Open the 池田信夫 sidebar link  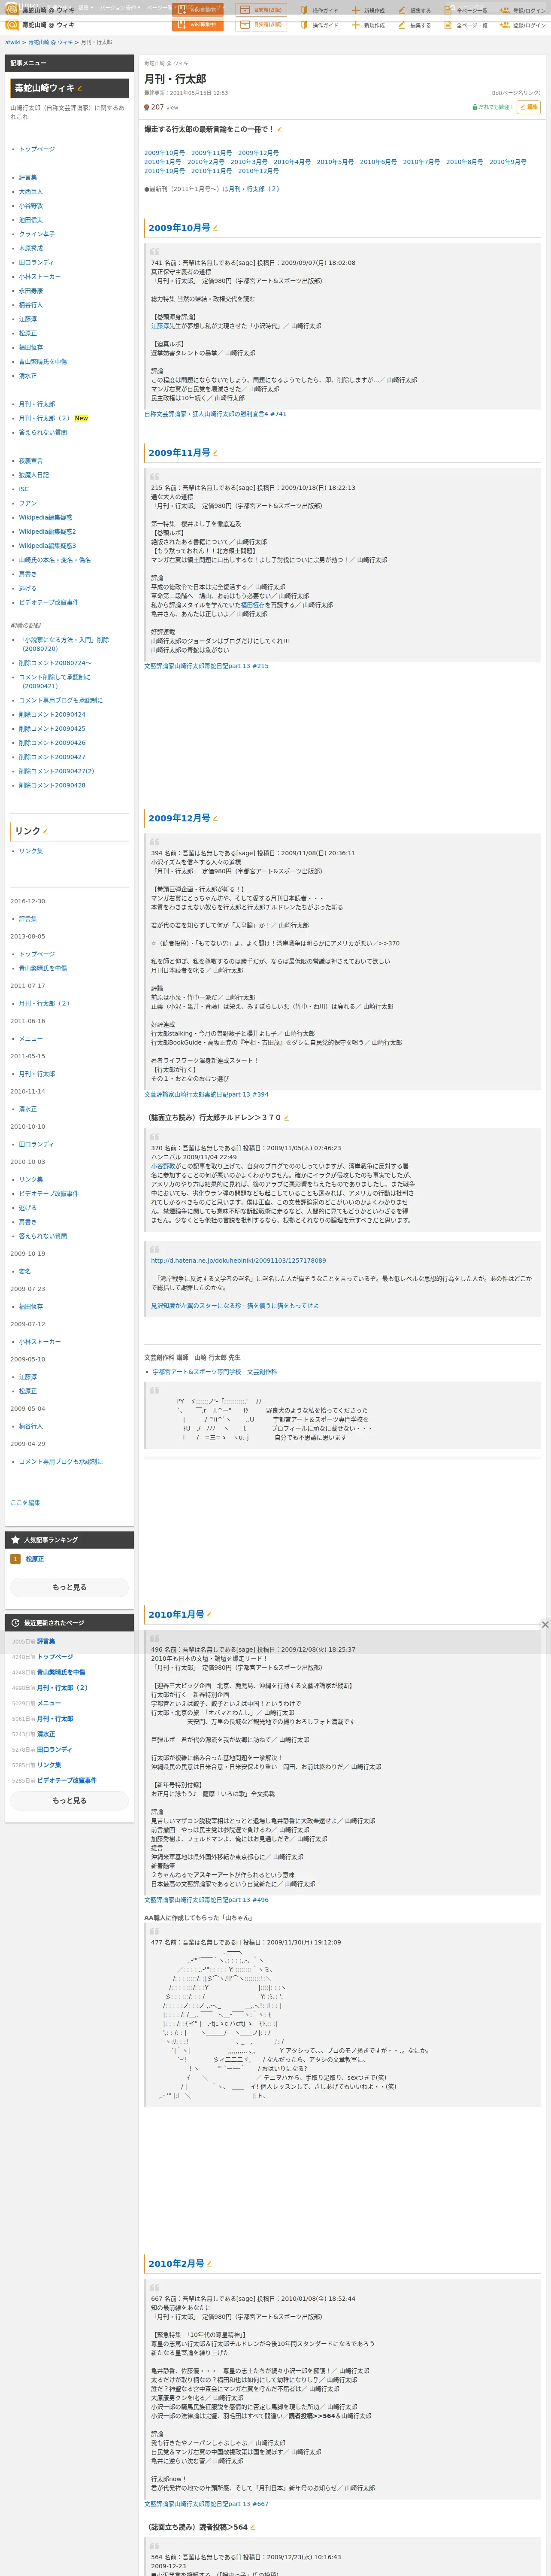(x=31, y=220)
